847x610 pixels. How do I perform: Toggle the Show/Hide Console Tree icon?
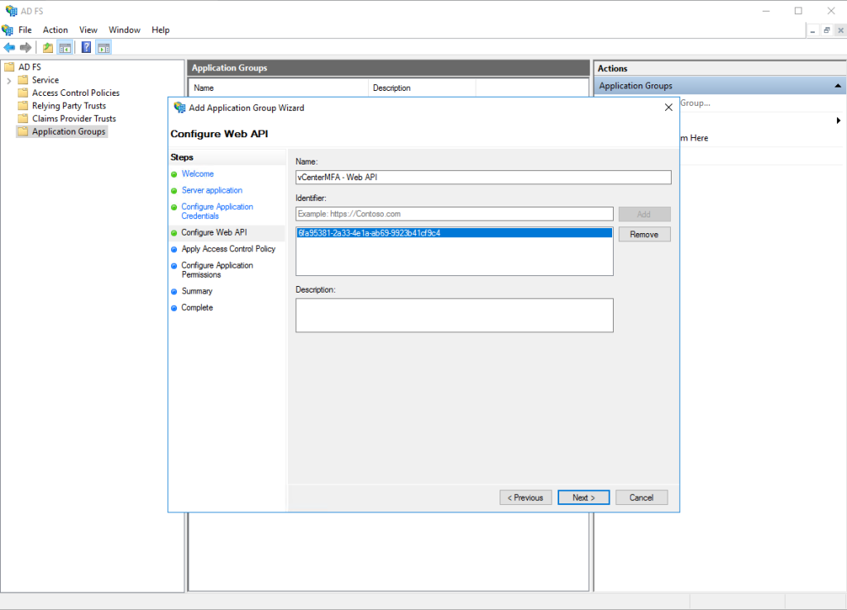[x=65, y=47]
